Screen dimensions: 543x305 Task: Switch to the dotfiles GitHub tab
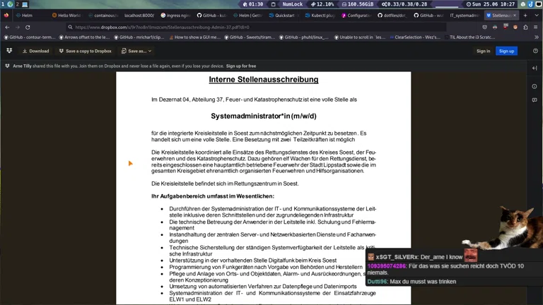(x=392, y=16)
